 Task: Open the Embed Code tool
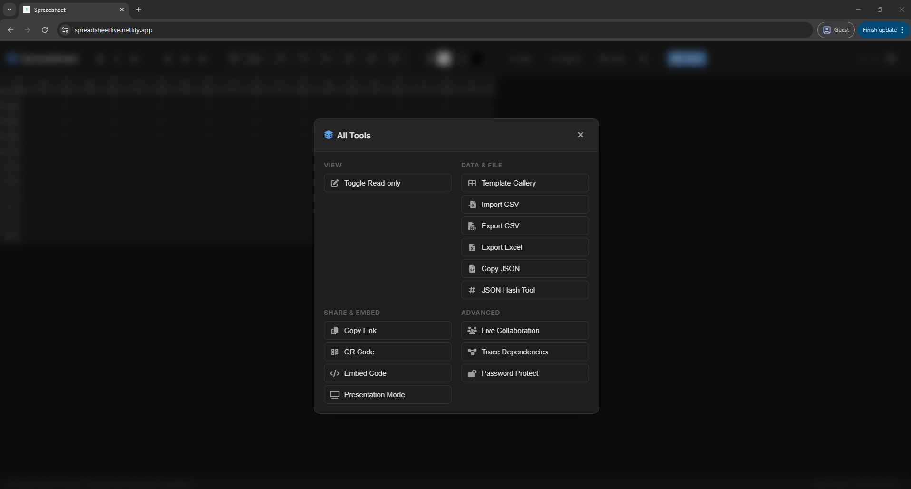387,373
